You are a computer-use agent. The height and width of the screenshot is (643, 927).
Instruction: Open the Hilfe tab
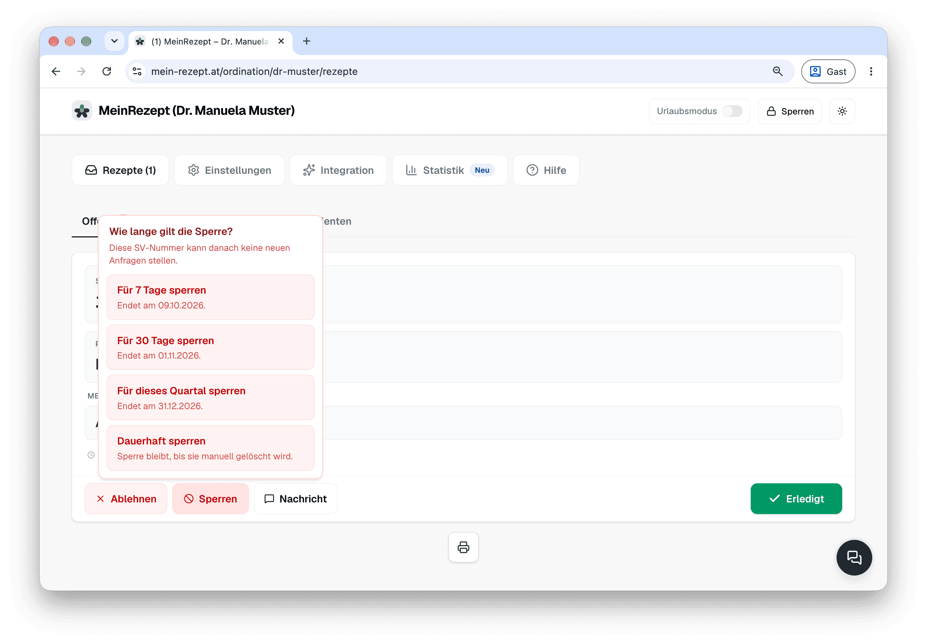[x=545, y=170]
